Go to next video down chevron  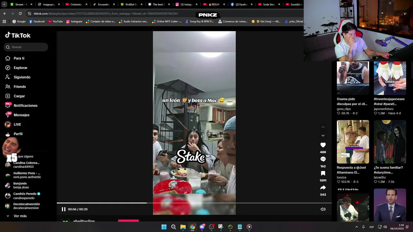coord(323,136)
